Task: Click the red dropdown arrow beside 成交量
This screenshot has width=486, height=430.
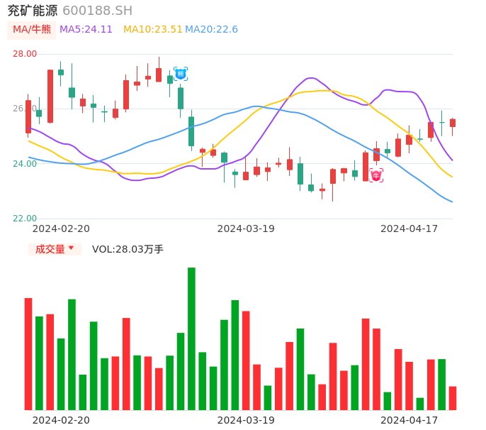Action: click(71, 249)
